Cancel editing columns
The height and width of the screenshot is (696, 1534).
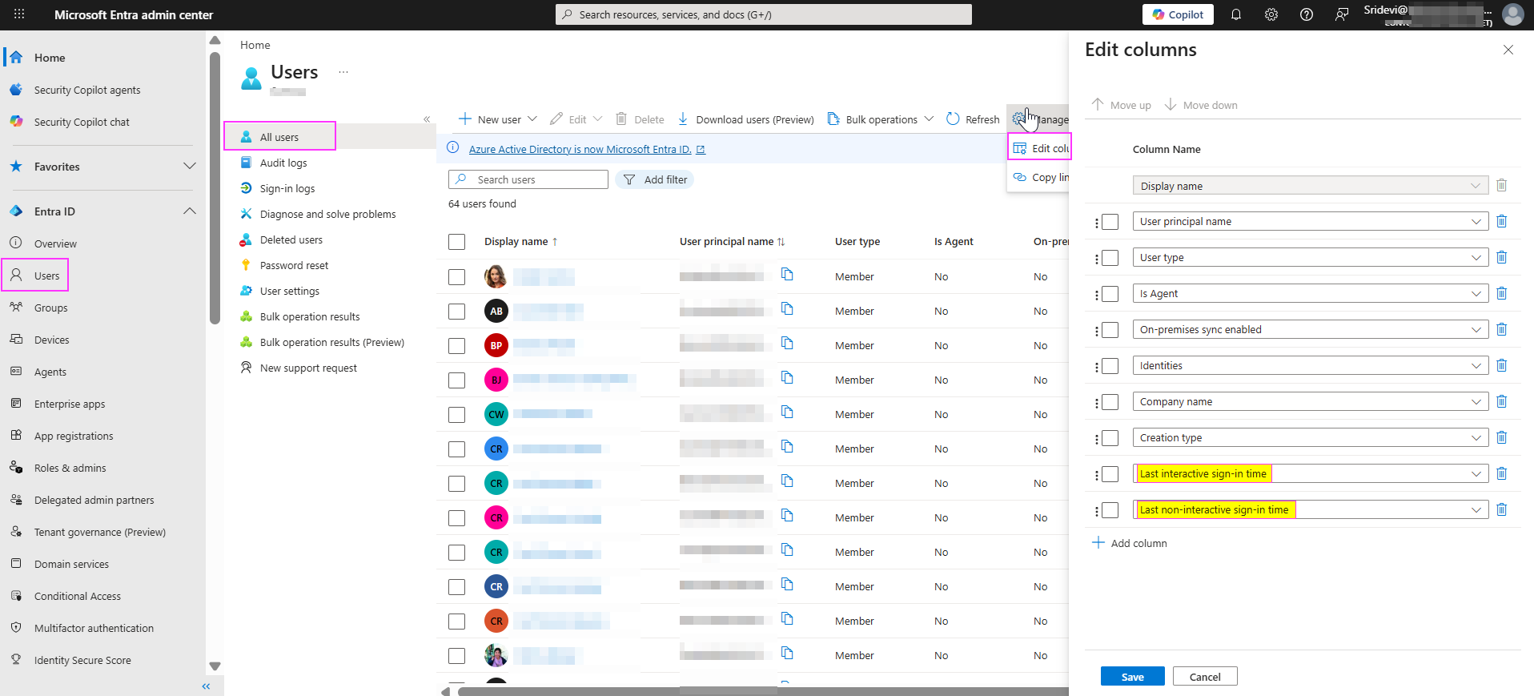click(x=1205, y=677)
